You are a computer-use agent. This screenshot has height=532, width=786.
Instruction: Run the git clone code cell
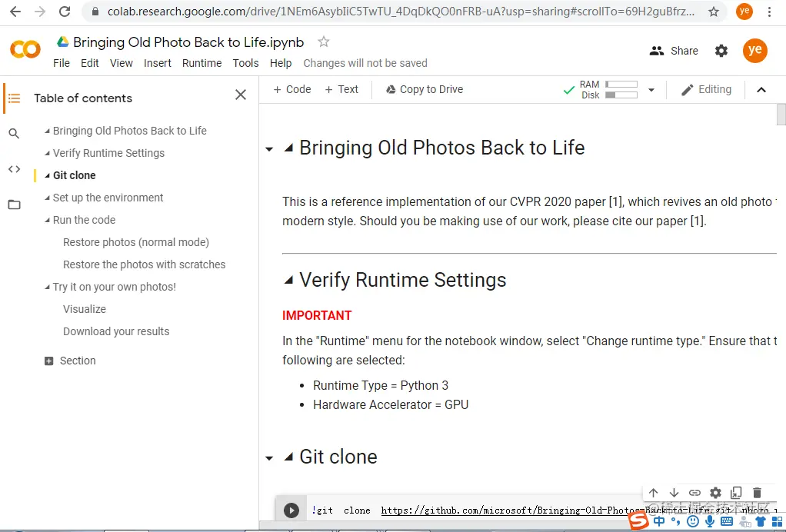pyautogui.click(x=291, y=510)
